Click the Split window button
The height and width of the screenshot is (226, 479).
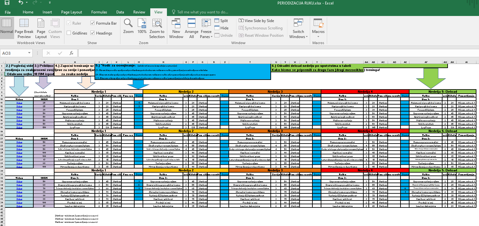(x=221, y=20)
